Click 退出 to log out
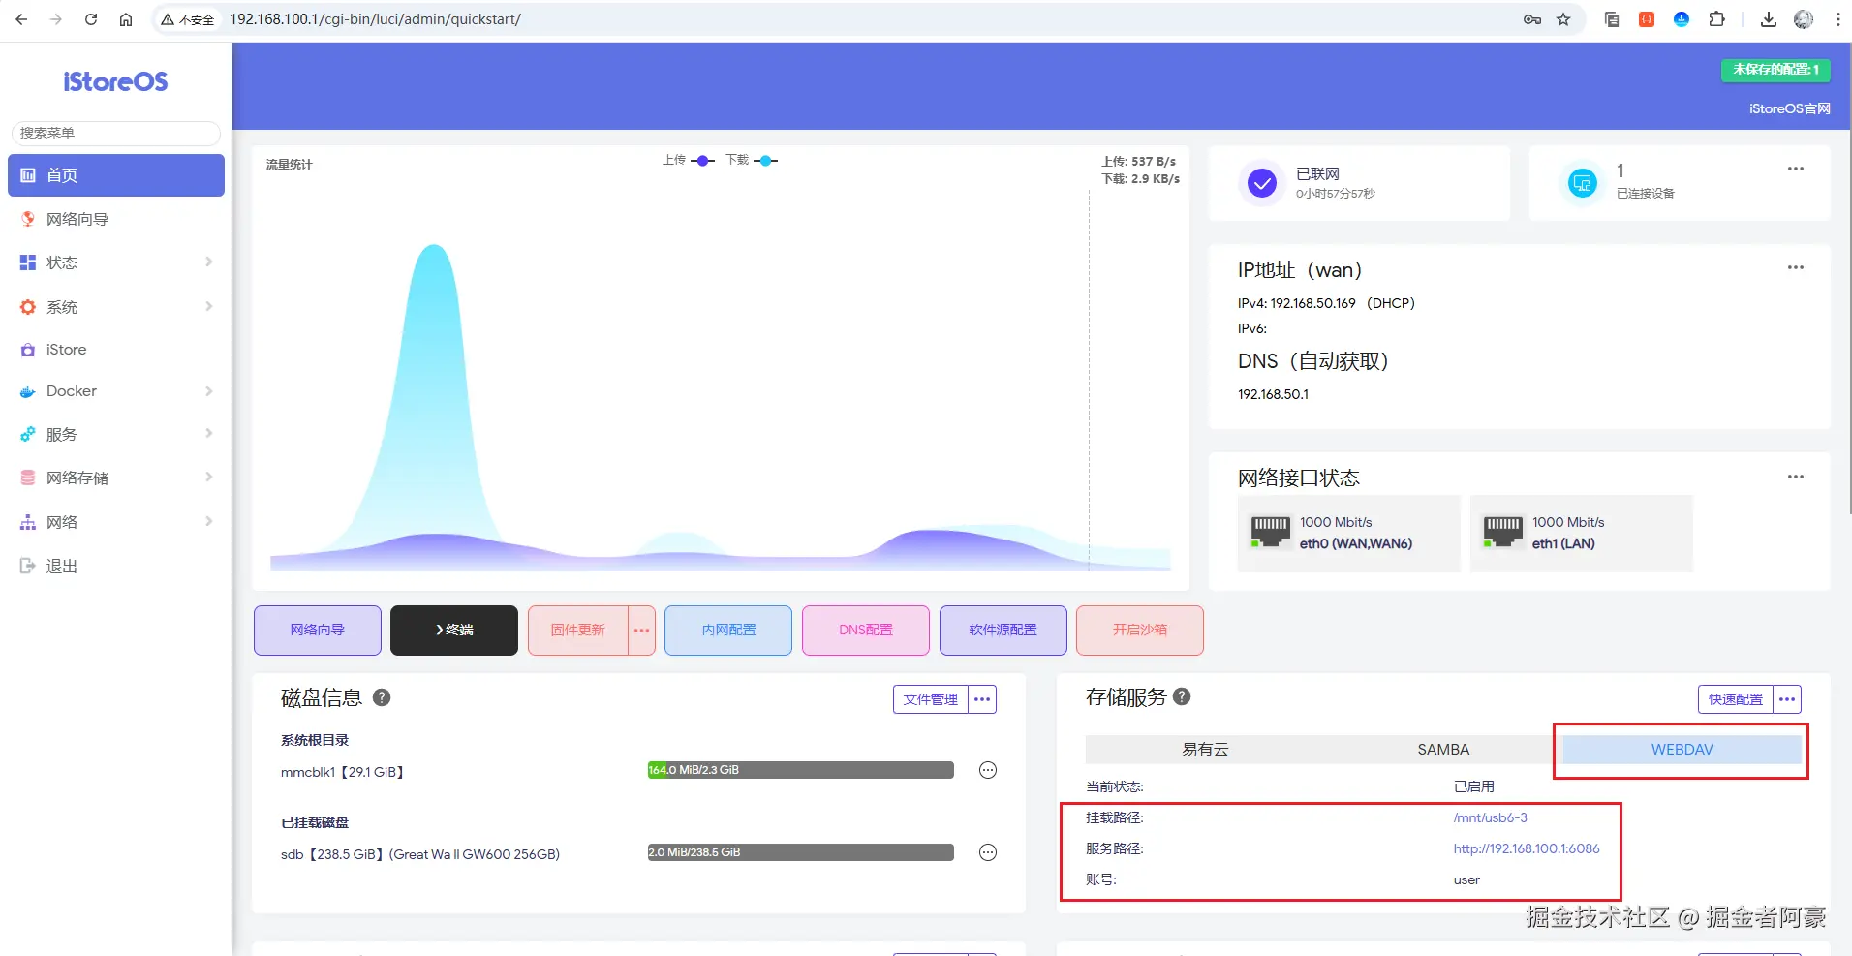 (x=116, y=566)
